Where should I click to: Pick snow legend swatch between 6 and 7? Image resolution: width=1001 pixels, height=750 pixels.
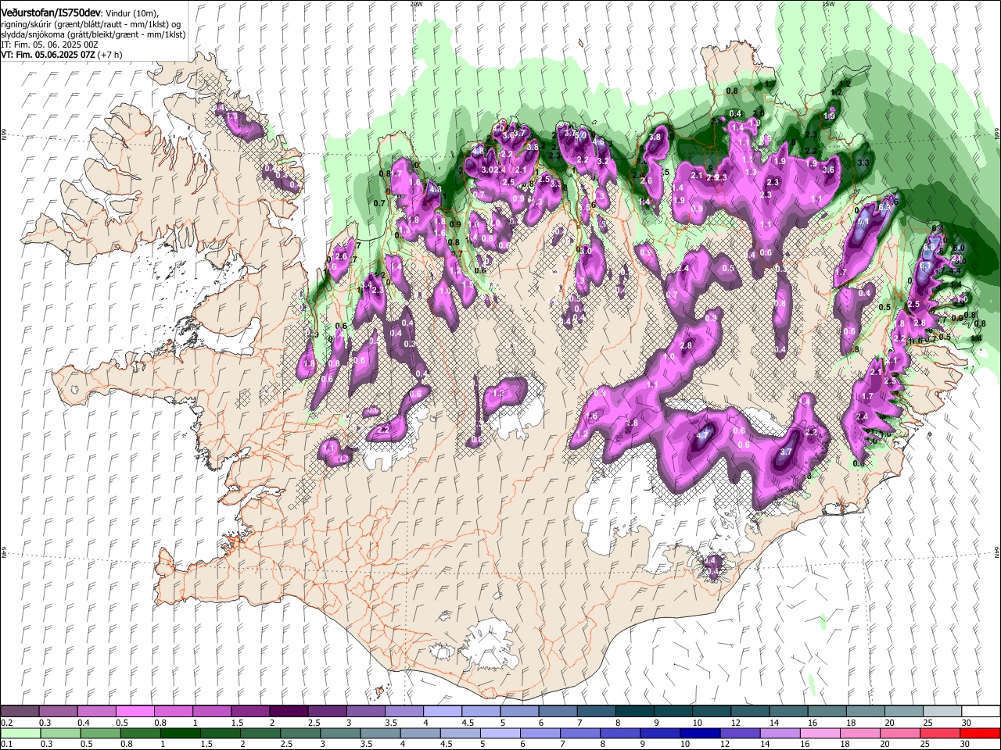pyautogui.click(x=556, y=711)
